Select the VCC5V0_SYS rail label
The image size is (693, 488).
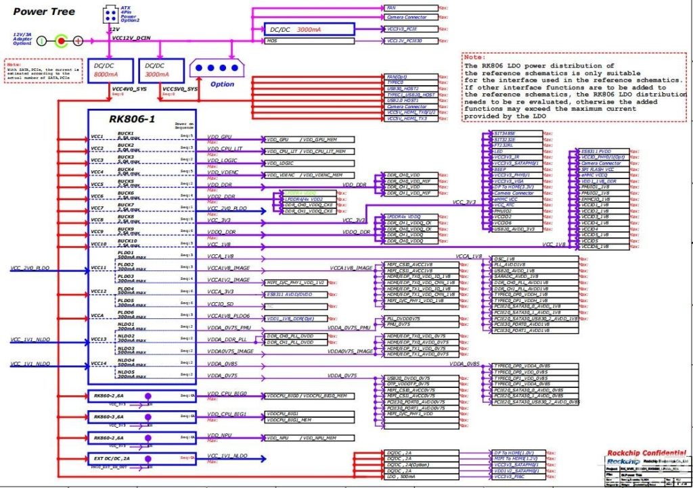coord(180,89)
